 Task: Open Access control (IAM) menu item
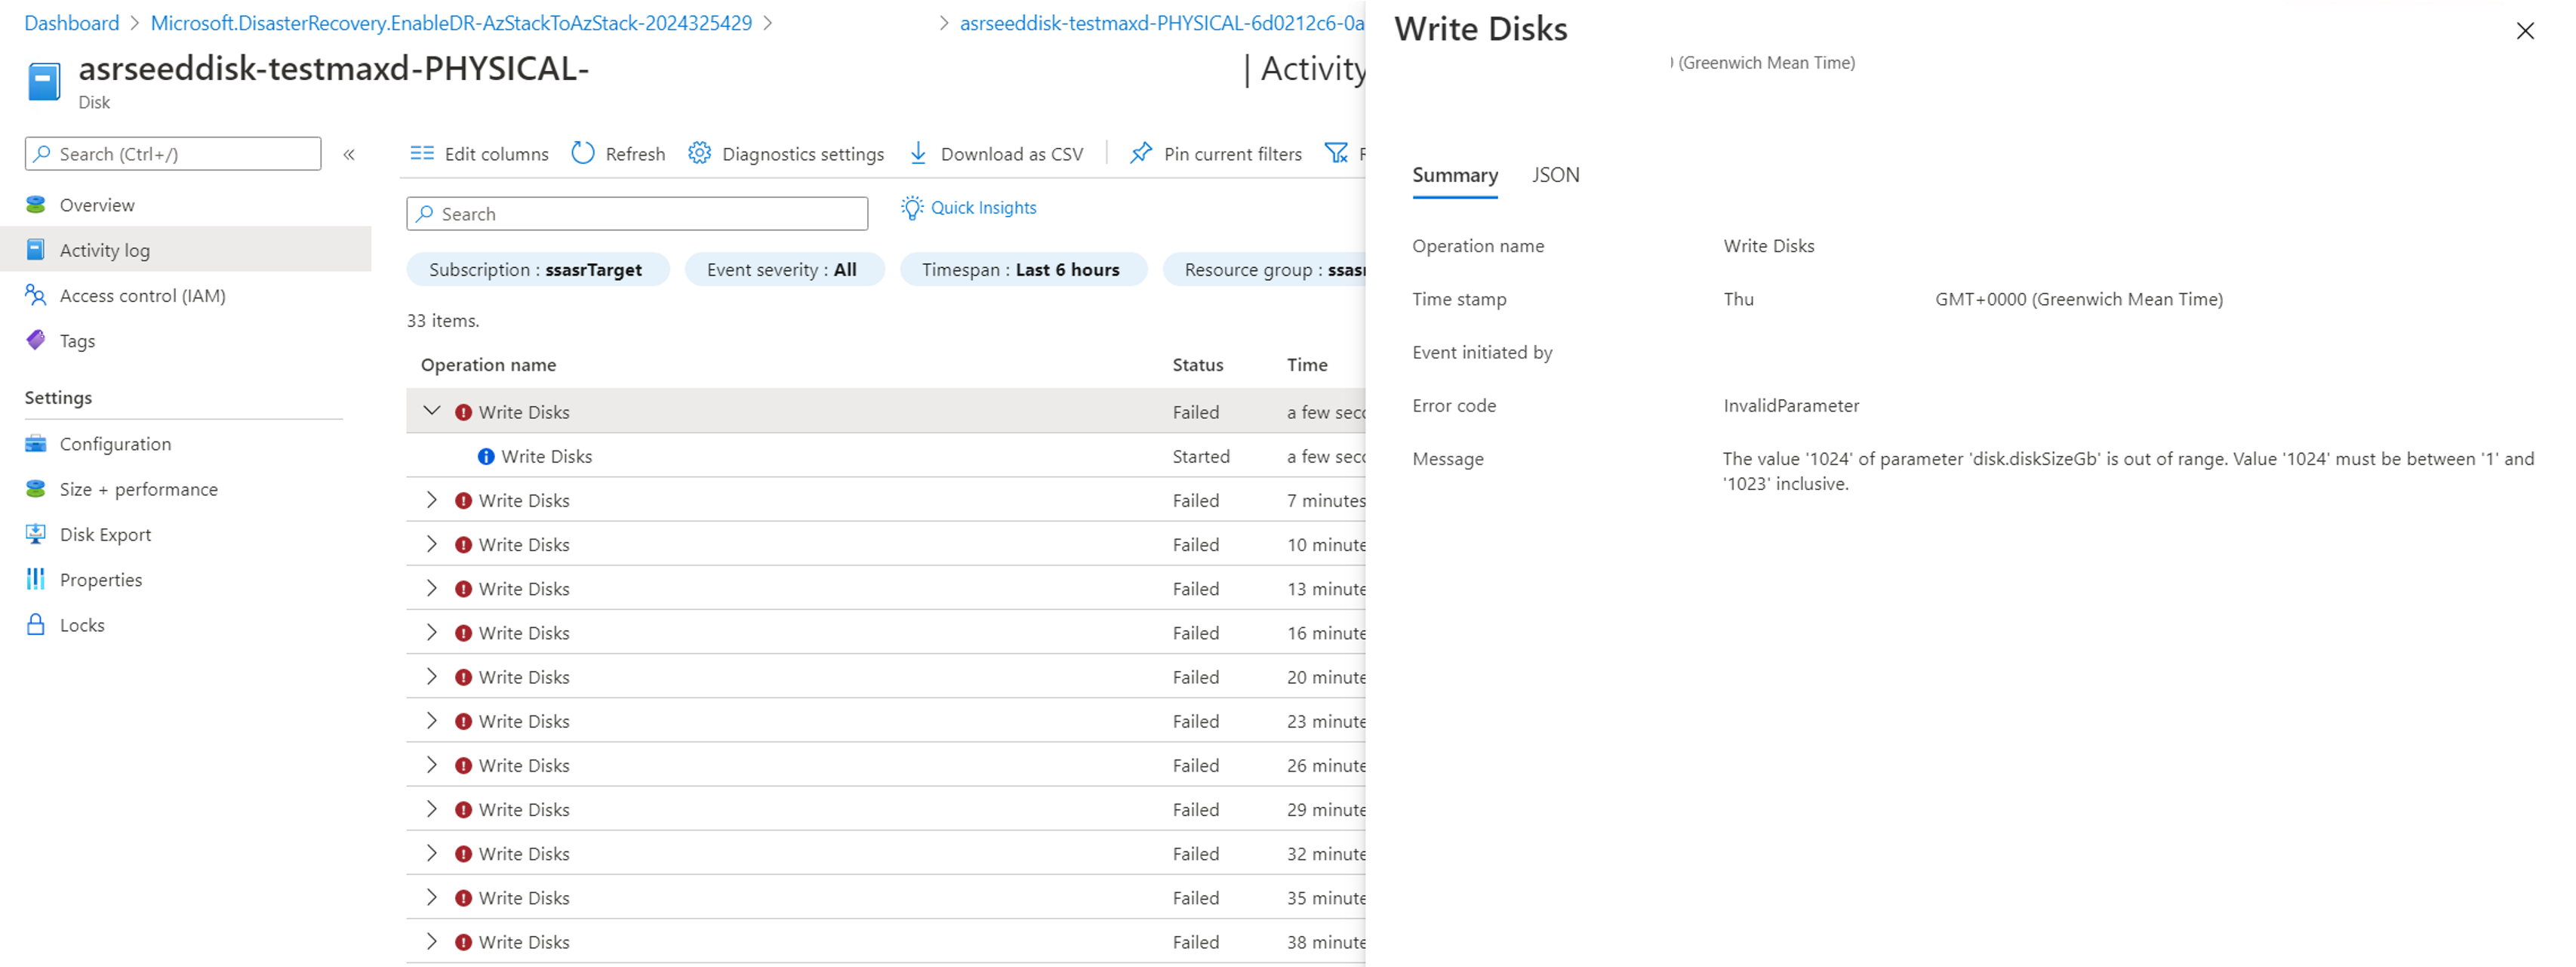(x=142, y=295)
